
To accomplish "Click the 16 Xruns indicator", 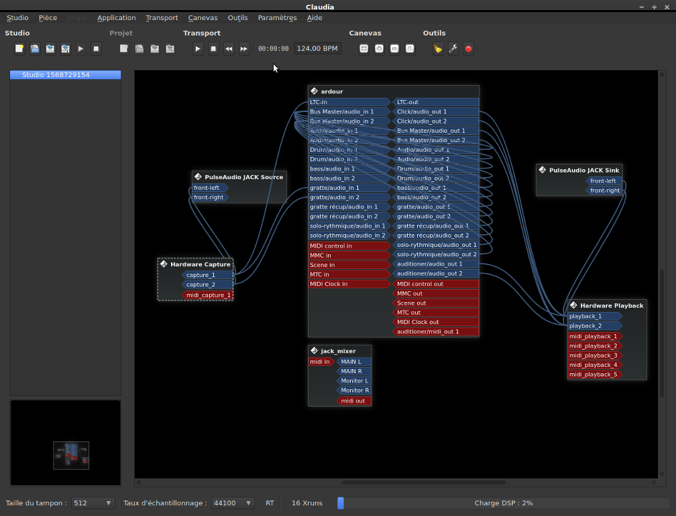I will coord(307,503).
